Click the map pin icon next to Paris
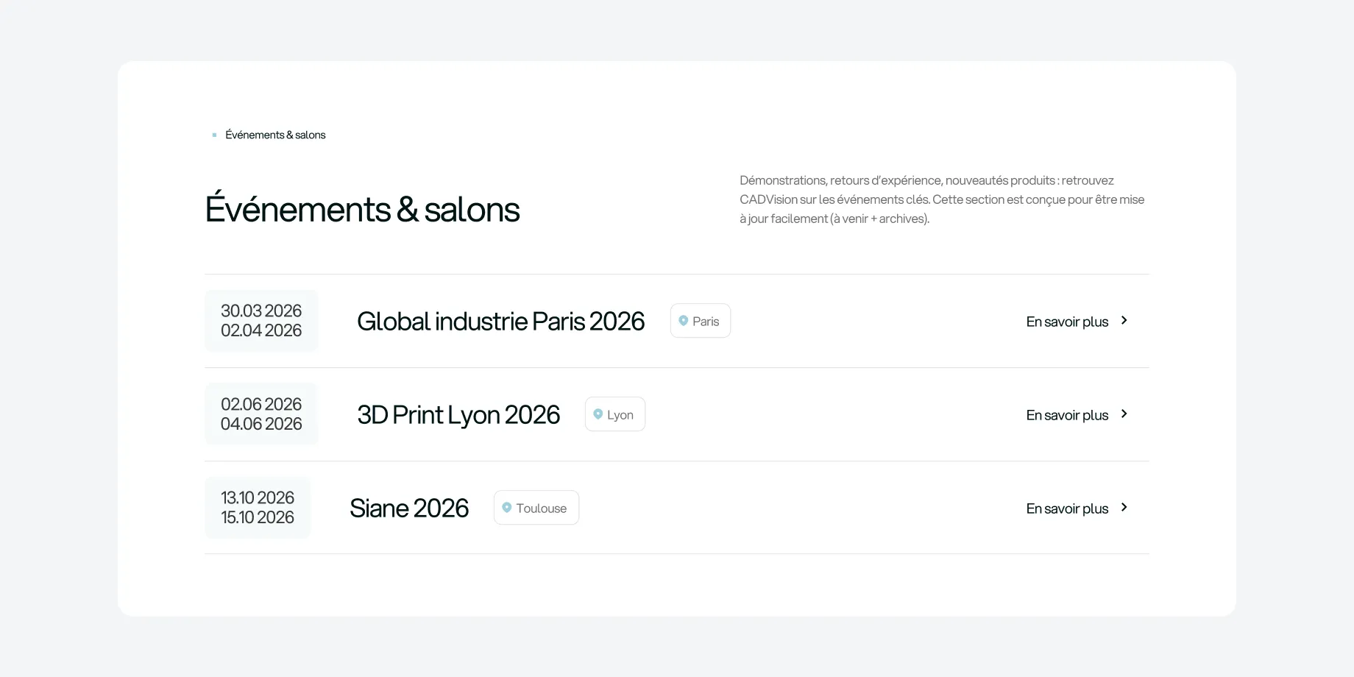 tap(684, 321)
